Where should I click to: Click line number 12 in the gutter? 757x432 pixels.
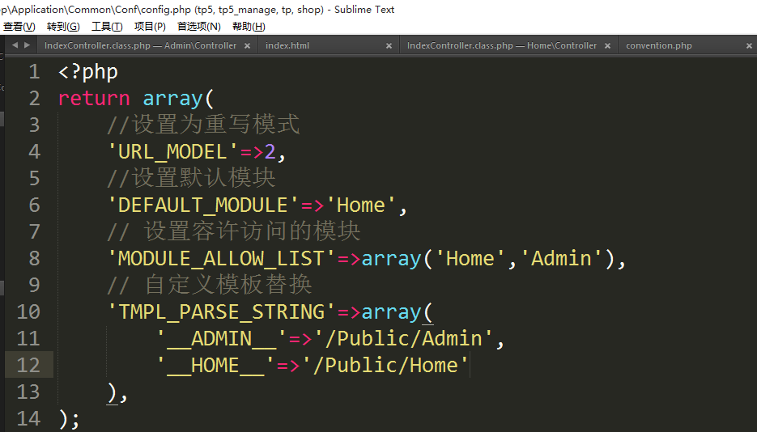tap(28, 365)
